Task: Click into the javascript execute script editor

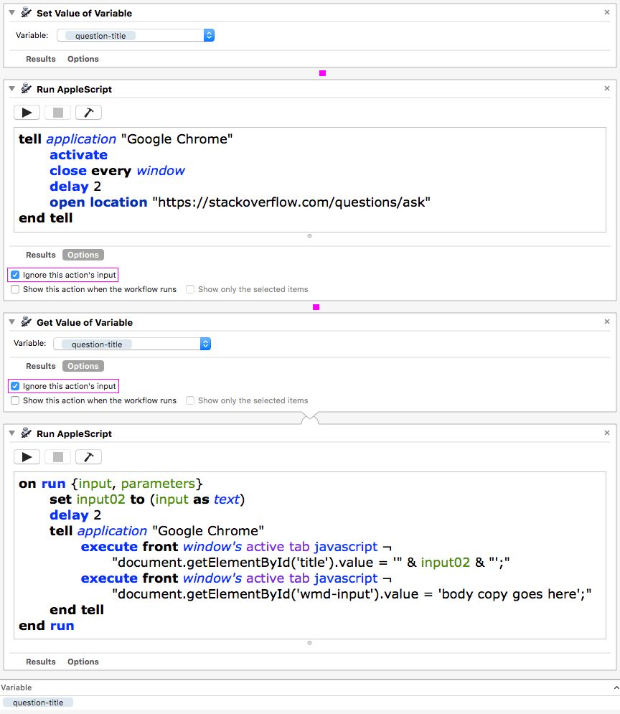Action: point(309,555)
